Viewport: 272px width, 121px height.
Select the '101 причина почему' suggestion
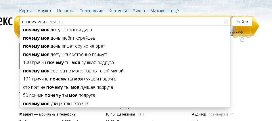coord(70,79)
